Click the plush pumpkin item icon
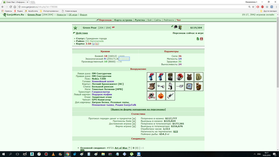 [161, 96]
